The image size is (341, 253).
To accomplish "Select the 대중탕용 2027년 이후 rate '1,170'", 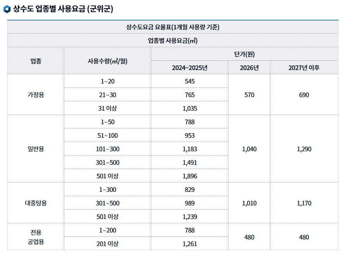I will click(304, 203).
